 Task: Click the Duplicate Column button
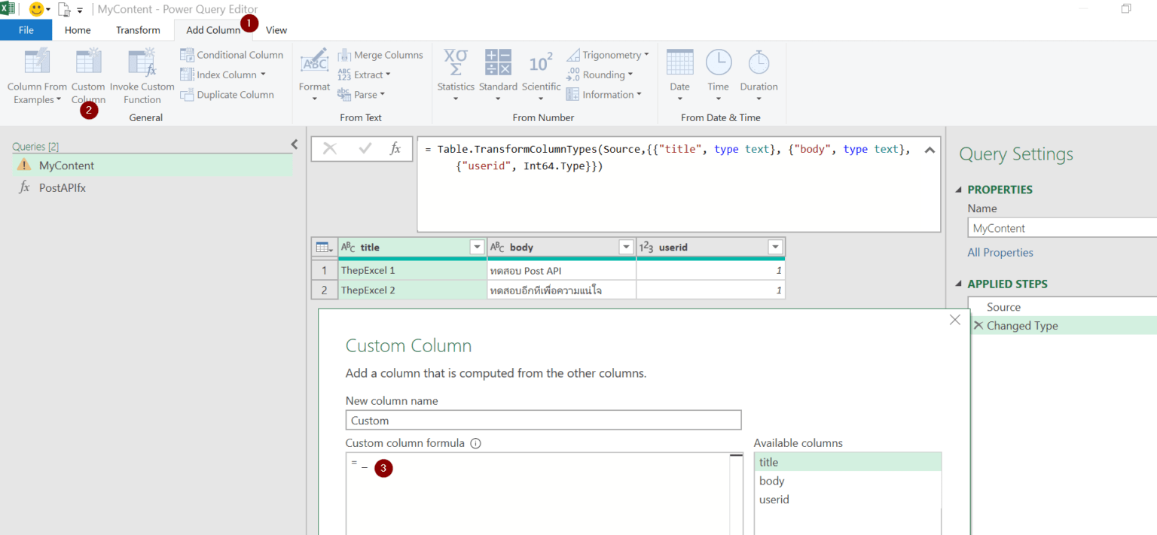click(x=227, y=95)
